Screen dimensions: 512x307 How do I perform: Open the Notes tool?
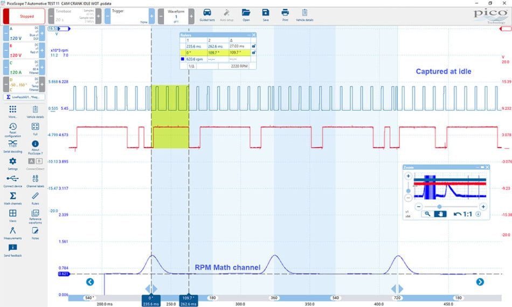pyautogui.click(x=35, y=233)
